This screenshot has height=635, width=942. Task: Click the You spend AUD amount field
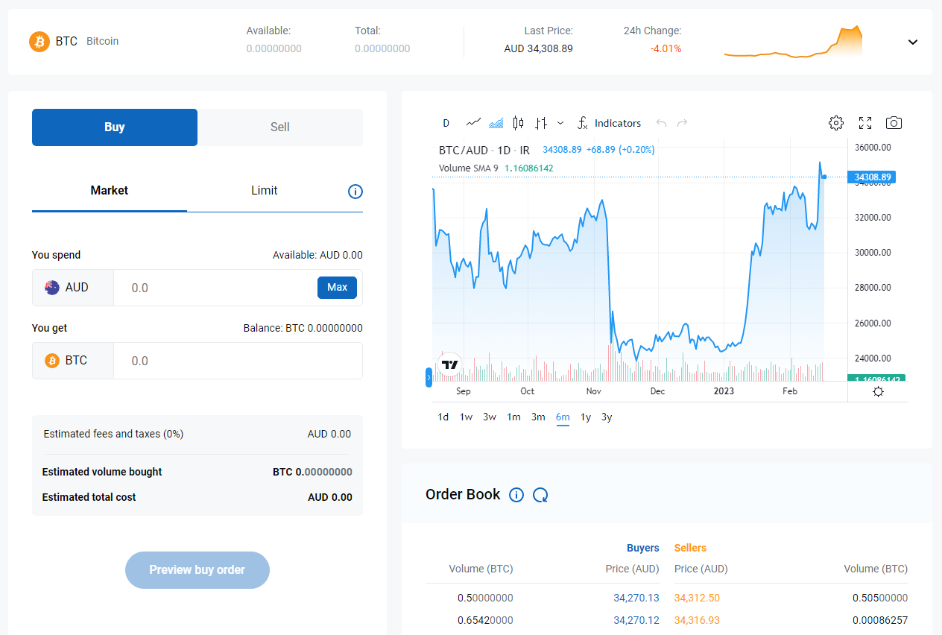(215, 288)
